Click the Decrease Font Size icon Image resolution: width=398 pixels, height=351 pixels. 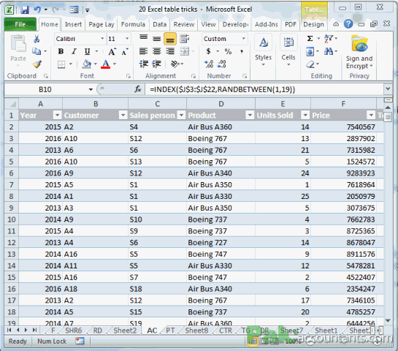click(x=125, y=52)
